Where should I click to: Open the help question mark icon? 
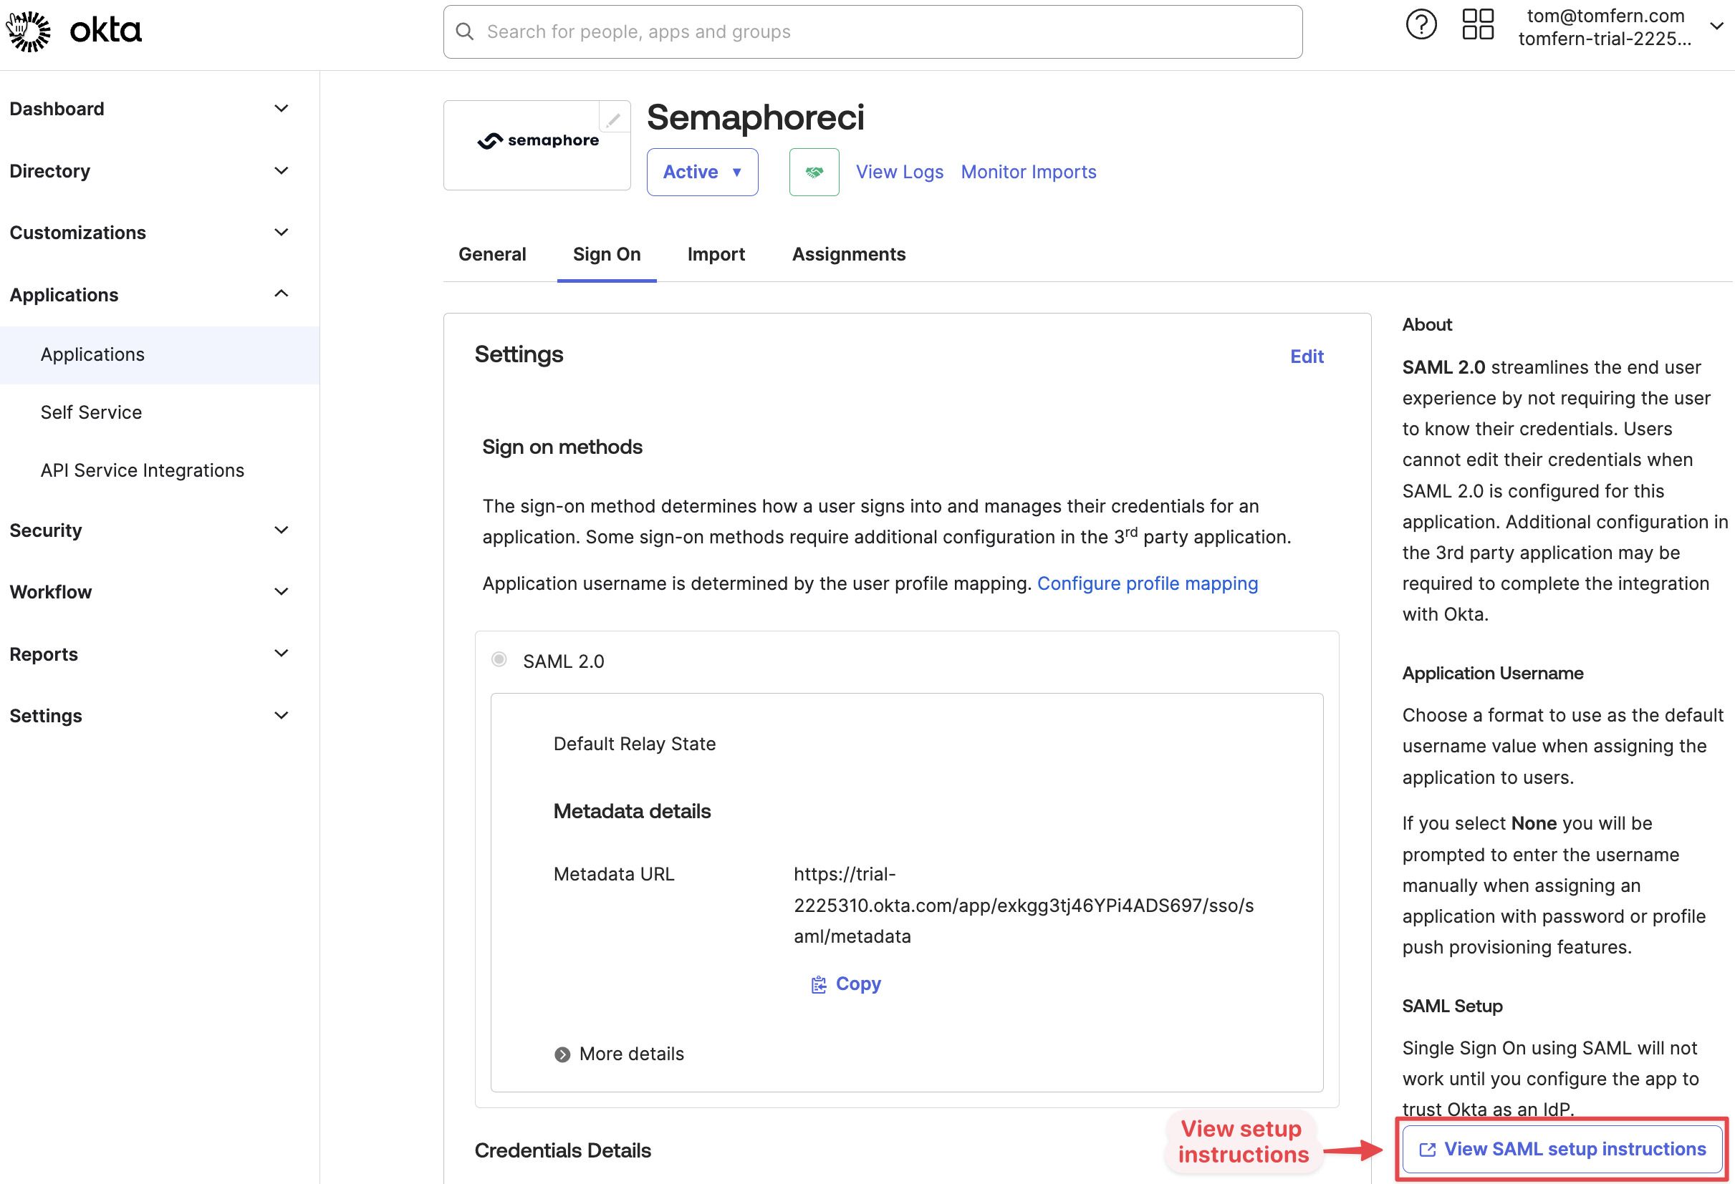coord(1421,24)
